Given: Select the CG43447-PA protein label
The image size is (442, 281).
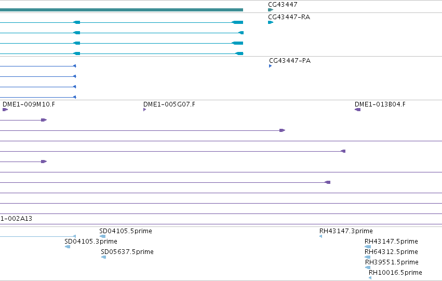Looking at the screenshot, I should tap(290, 61).
